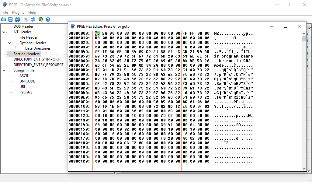Collapse the Optional Header tree node
Image resolution: width=312 pixels, height=182 pixels.
tap(9, 43)
